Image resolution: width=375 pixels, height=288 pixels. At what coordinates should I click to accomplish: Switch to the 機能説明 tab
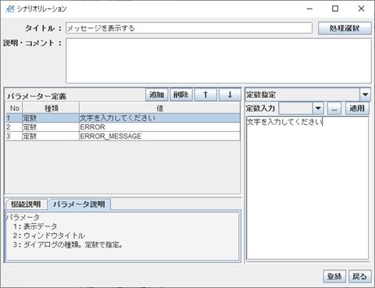point(26,204)
